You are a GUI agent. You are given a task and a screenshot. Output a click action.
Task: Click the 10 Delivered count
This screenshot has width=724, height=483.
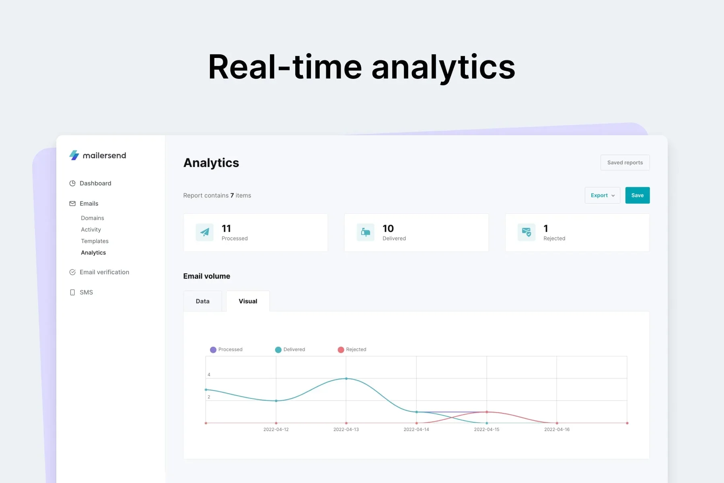click(388, 229)
